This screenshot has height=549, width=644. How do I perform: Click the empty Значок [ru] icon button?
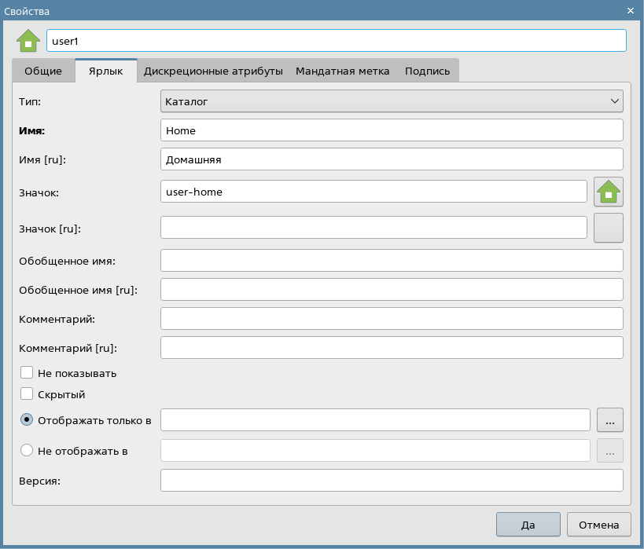tap(609, 228)
